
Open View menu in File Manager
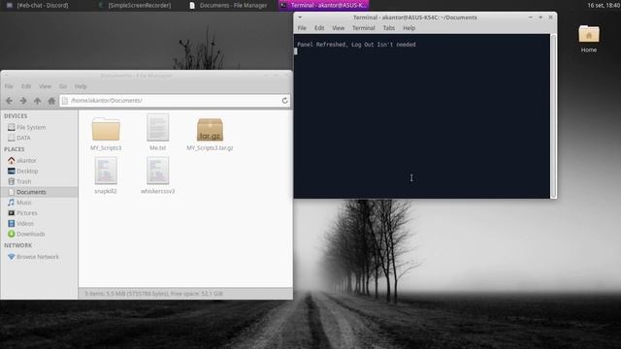point(45,86)
